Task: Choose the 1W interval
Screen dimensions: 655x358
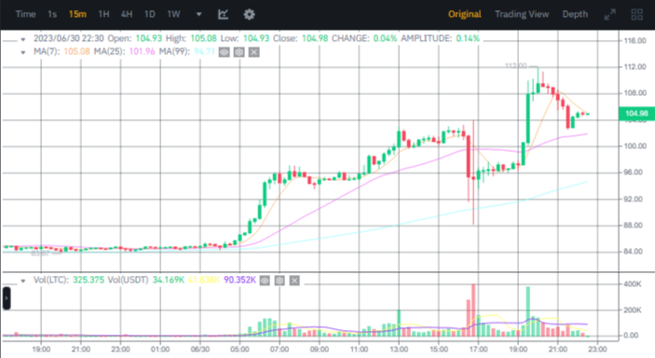Action: point(174,14)
